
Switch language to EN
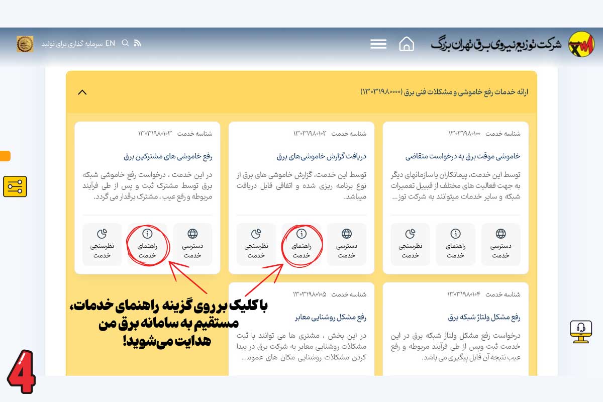pos(110,43)
